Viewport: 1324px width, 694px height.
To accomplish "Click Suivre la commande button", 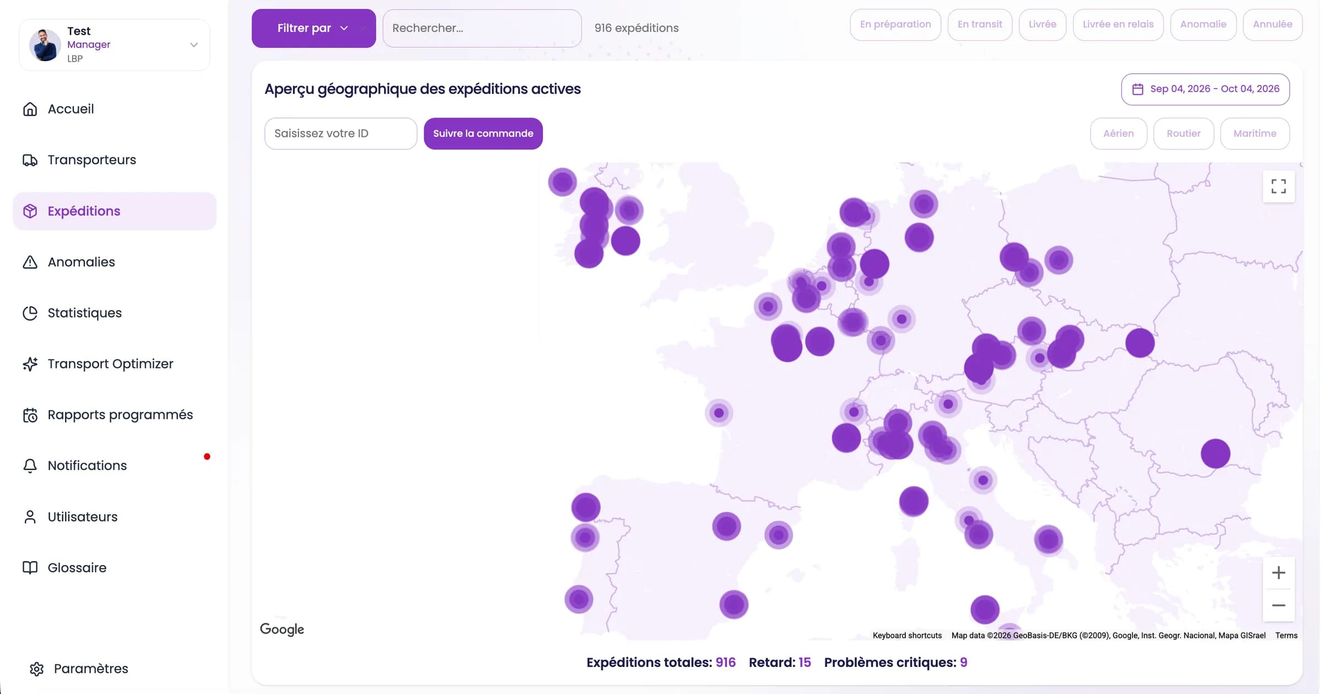I will (x=483, y=134).
